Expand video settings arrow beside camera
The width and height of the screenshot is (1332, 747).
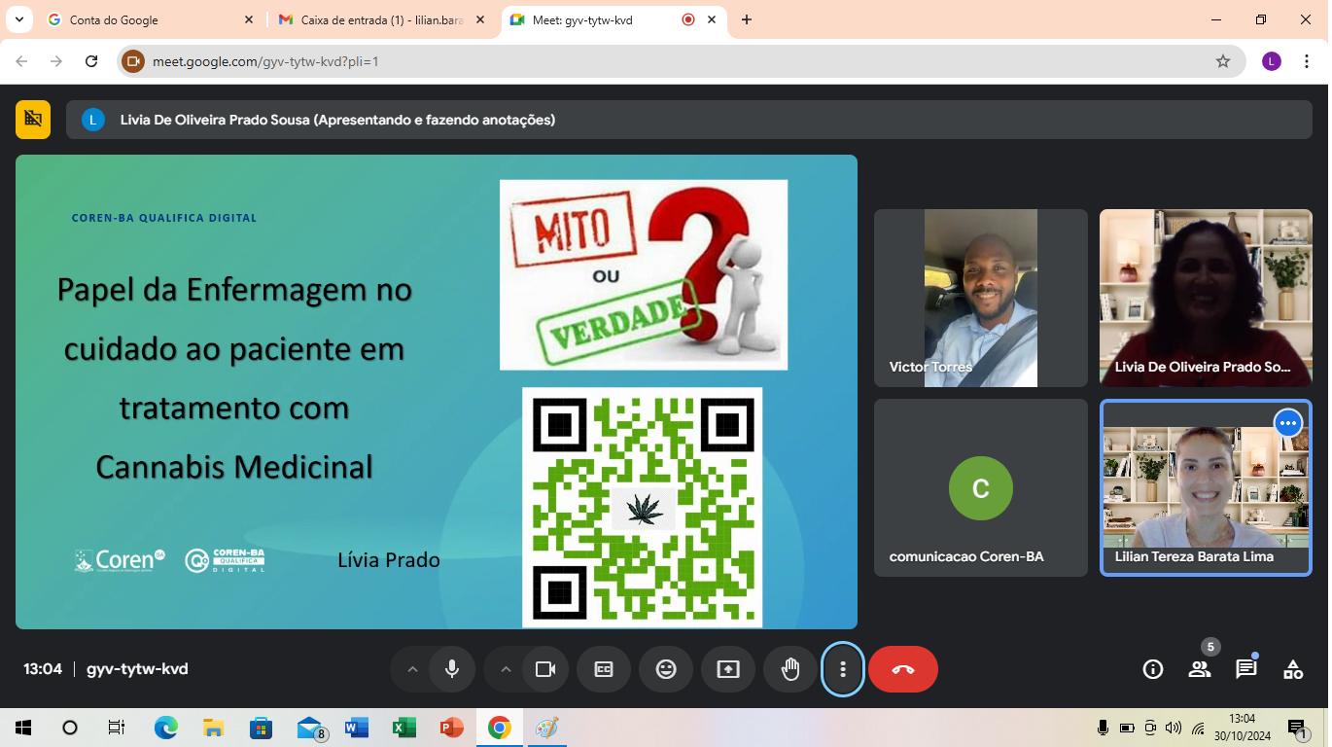click(506, 669)
